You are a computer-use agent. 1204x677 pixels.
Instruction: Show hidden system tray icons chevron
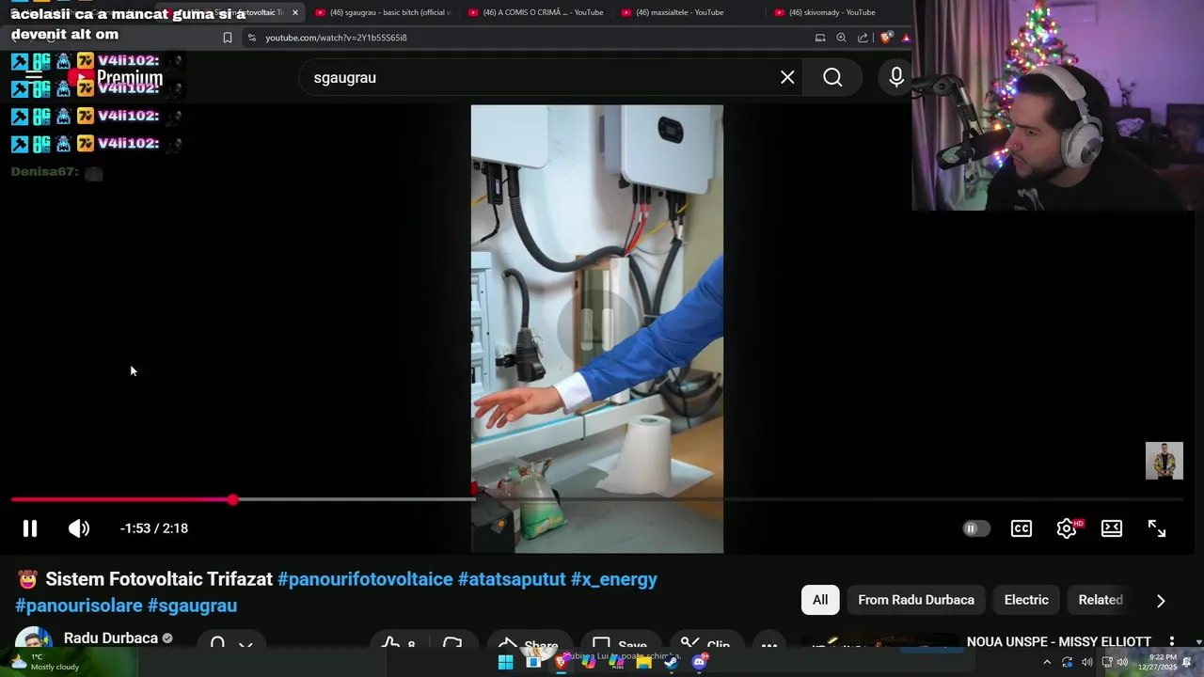point(1047,662)
